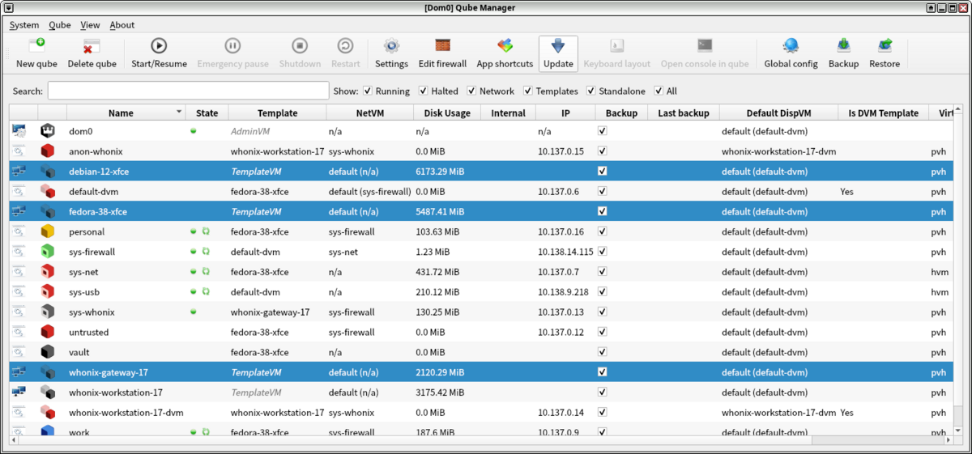Viewport: 972px width, 454px height.
Task: Uncheck Backup checkbox for personal
Action: click(x=602, y=231)
